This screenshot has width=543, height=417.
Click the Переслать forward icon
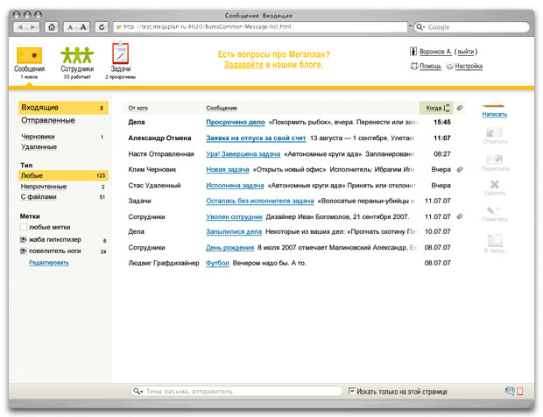point(494,159)
